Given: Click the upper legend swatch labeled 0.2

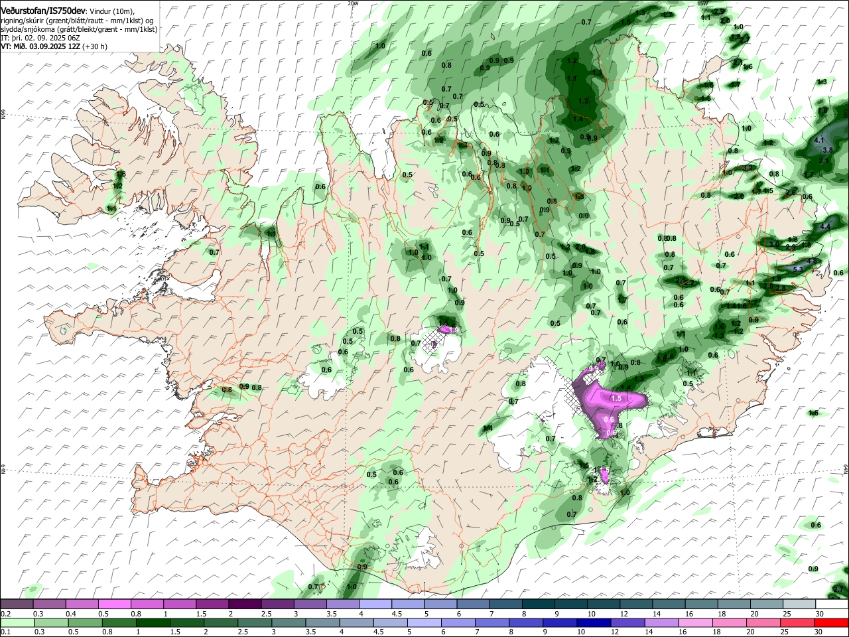Looking at the screenshot, I should click(17, 604).
